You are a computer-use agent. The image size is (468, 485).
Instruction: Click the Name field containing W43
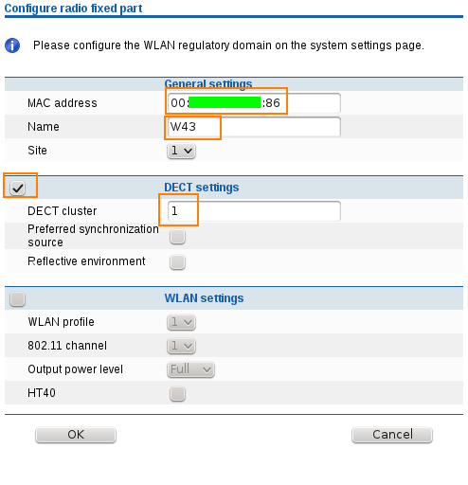pos(254,127)
